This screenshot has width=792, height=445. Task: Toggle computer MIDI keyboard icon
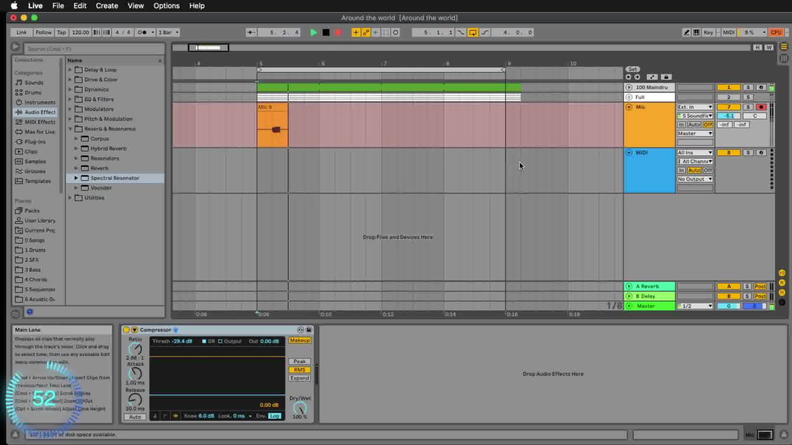point(696,33)
